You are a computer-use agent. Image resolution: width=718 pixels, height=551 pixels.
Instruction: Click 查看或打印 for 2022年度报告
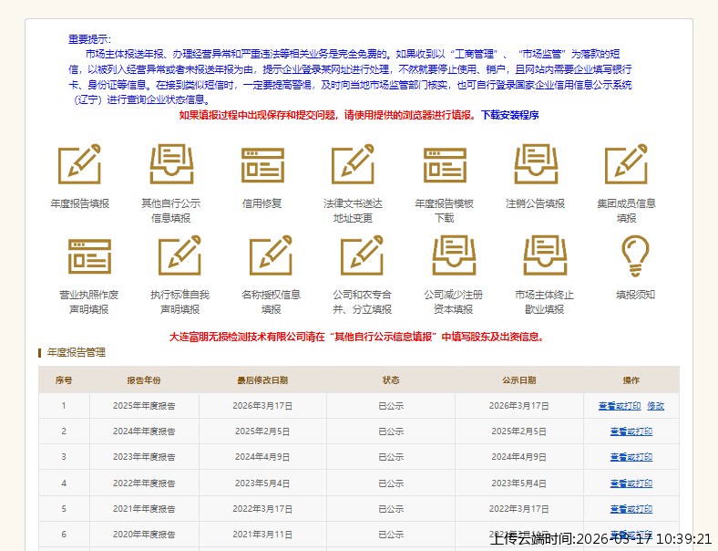(631, 483)
